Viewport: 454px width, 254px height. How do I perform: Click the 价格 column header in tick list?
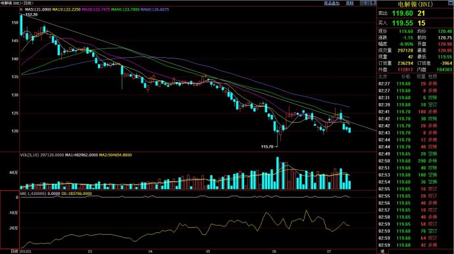tap(406, 77)
